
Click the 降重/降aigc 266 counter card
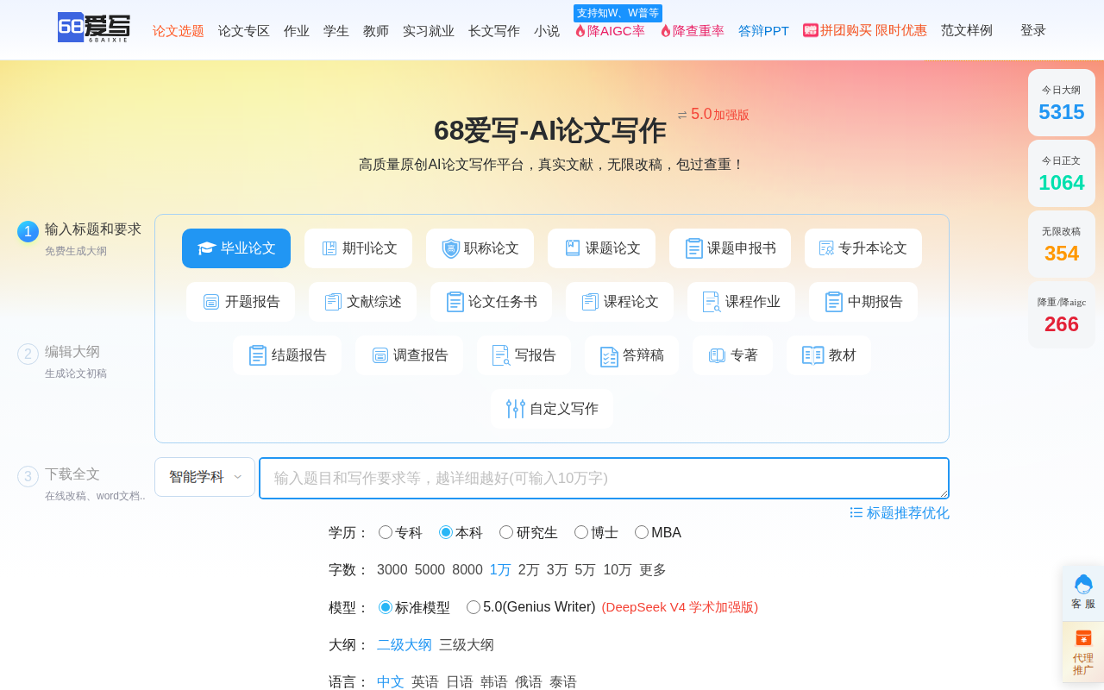click(1062, 315)
